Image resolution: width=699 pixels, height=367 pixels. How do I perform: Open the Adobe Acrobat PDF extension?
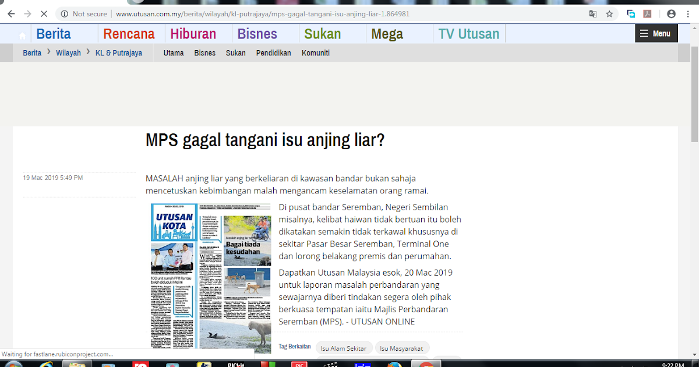(647, 13)
